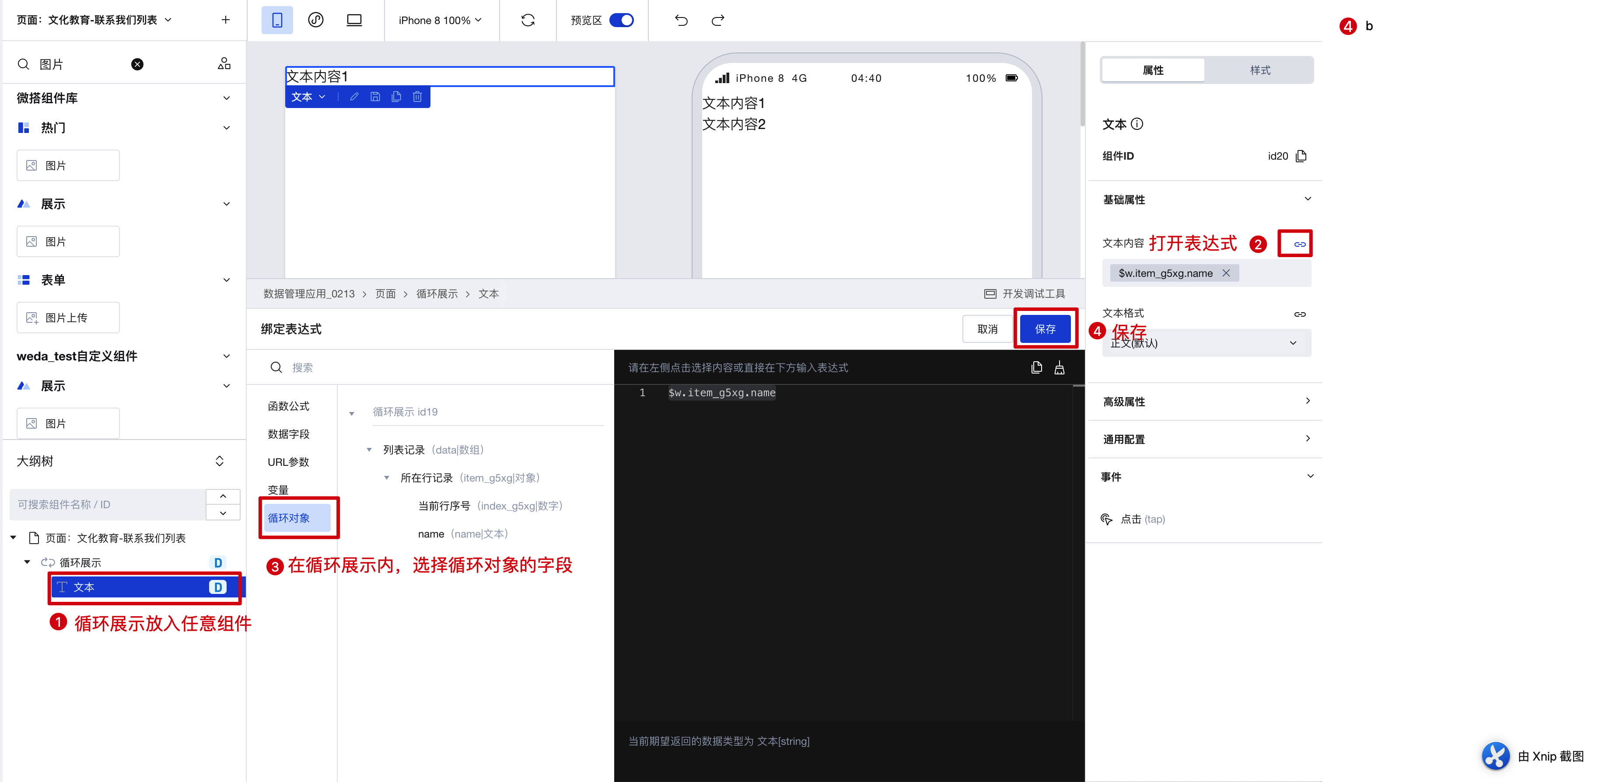The image size is (1602, 782).
Task: Toggle the 预览区 switch off
Action: tap(621, 21)
